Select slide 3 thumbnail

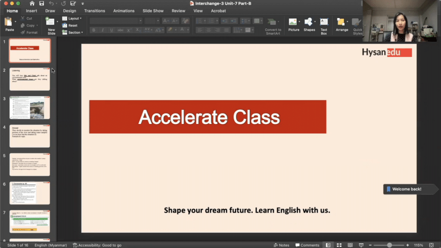tap(30, 107)
